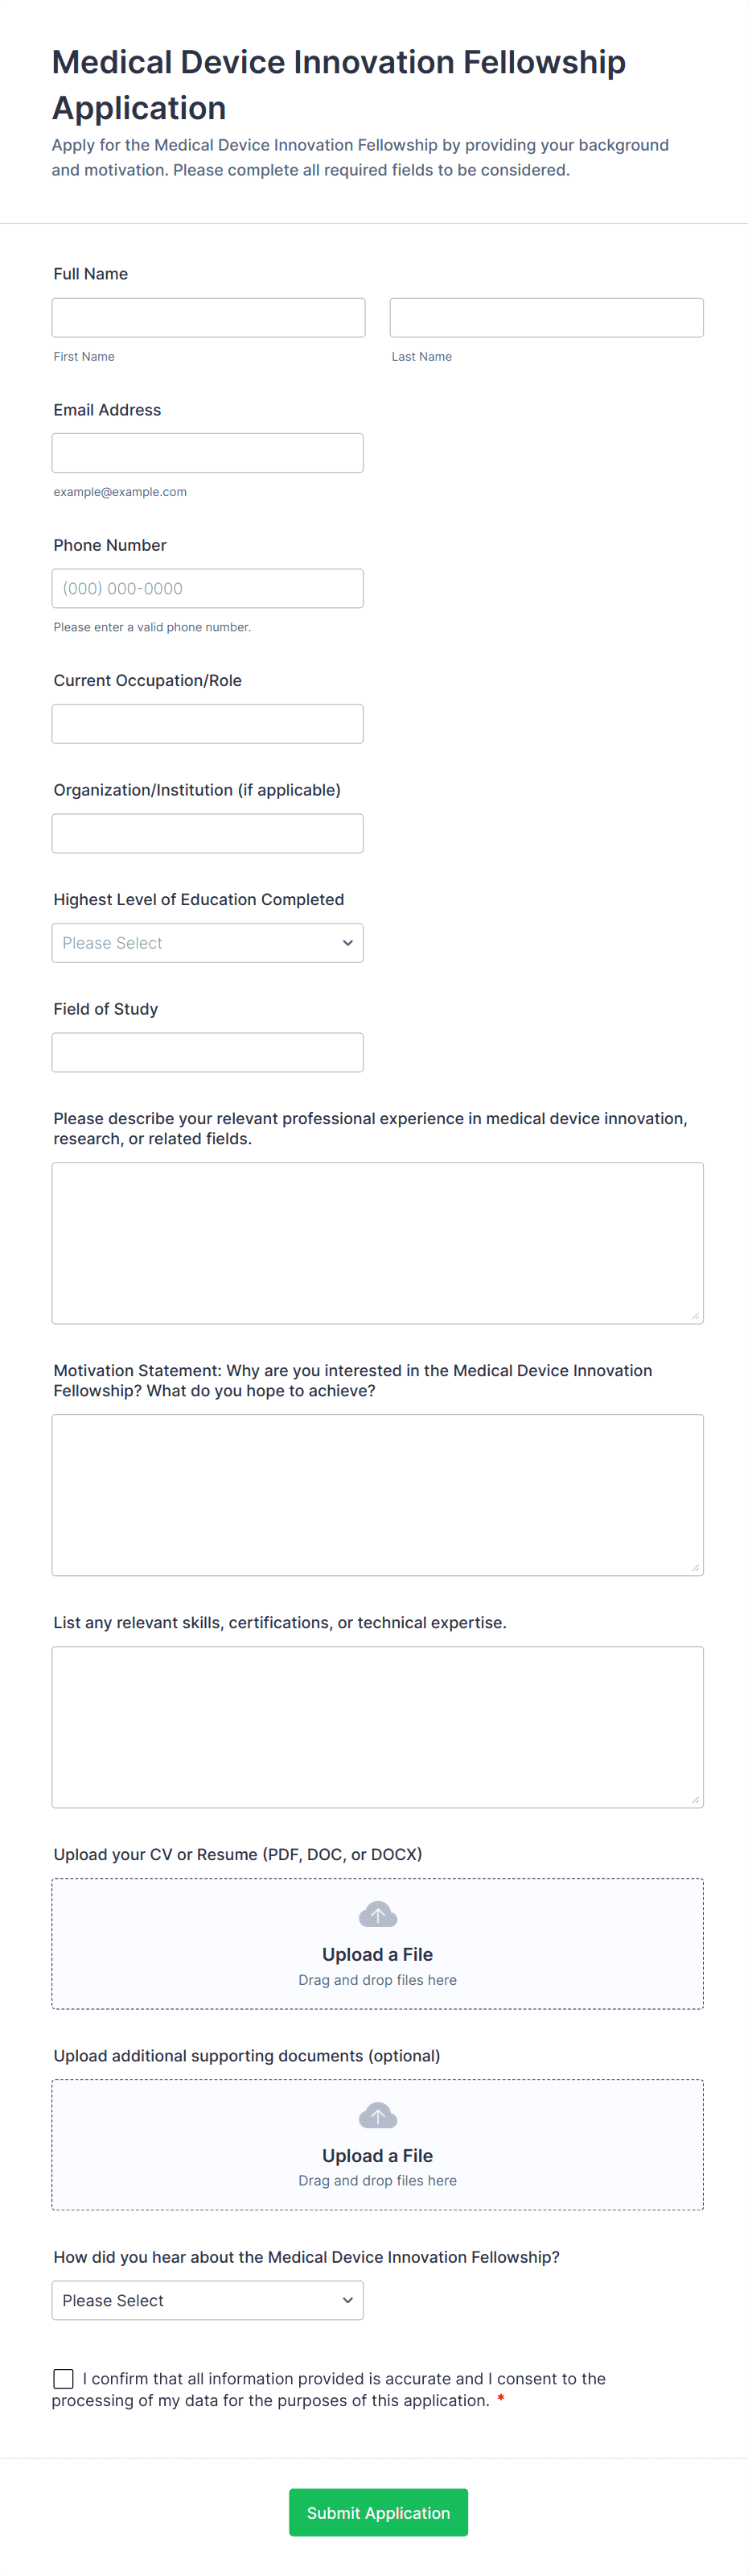This screenshot has height=2576, width=748.
Task: Click the Last Name input field
Action: coord(546,317)
